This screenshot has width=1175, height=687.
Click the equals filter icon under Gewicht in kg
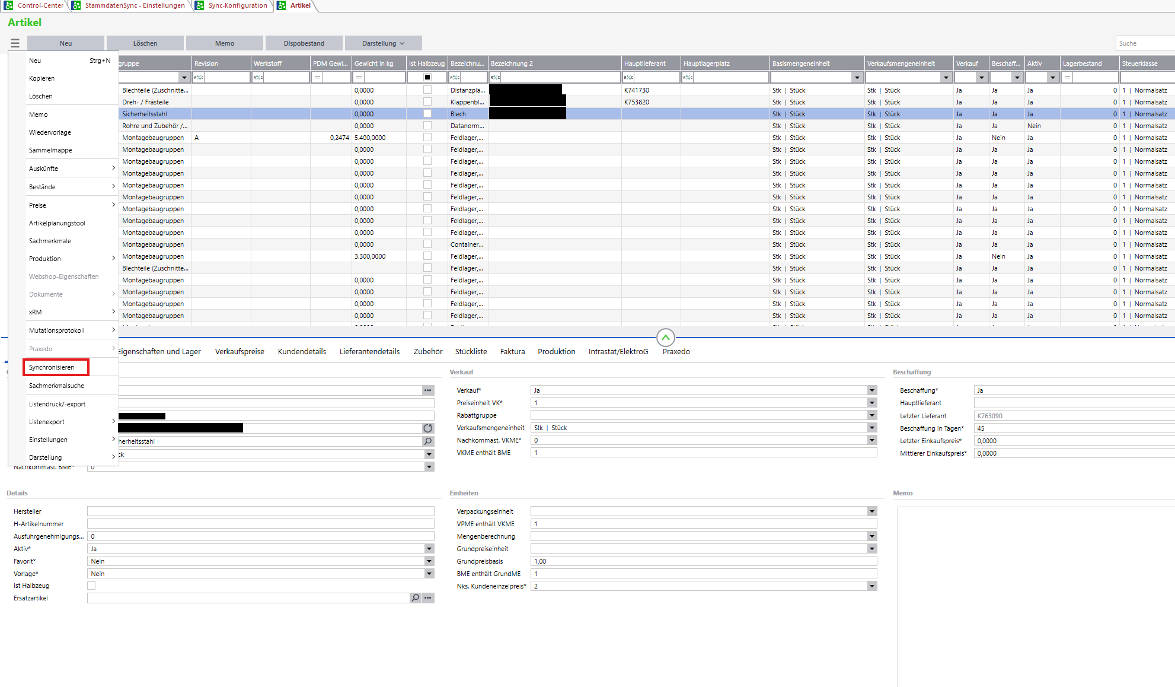tap(359, 78)
